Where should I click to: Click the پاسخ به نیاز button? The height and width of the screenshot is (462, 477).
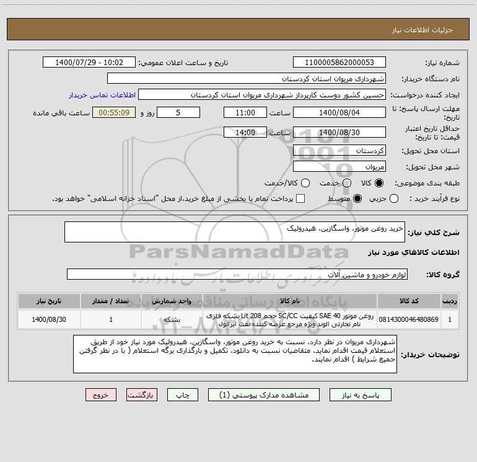tap(361, 395)
